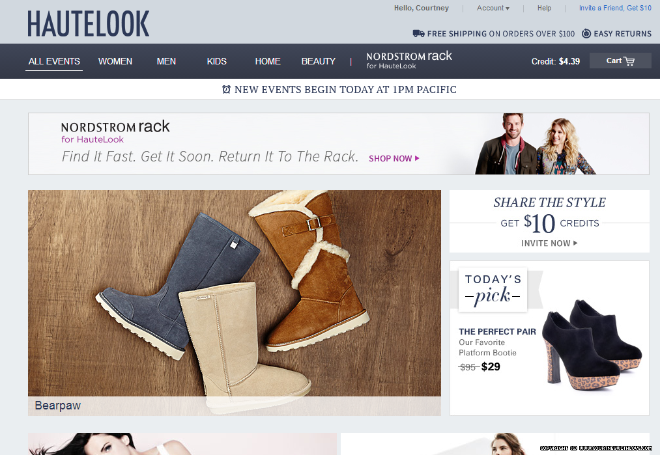Open the Account dropdown menu

click(x=493, y=8)
